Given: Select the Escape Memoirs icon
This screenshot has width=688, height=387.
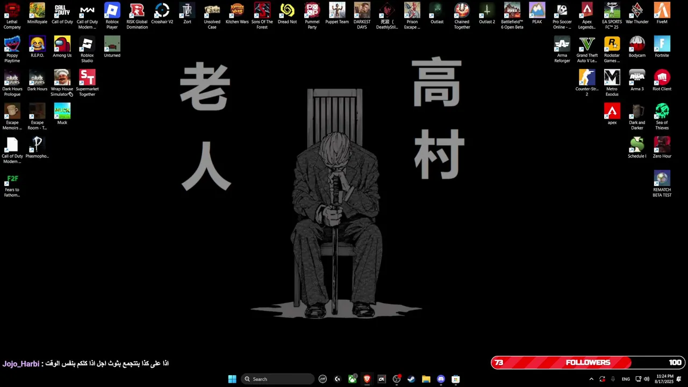Looking at the screenshot, I should (12, 117).
